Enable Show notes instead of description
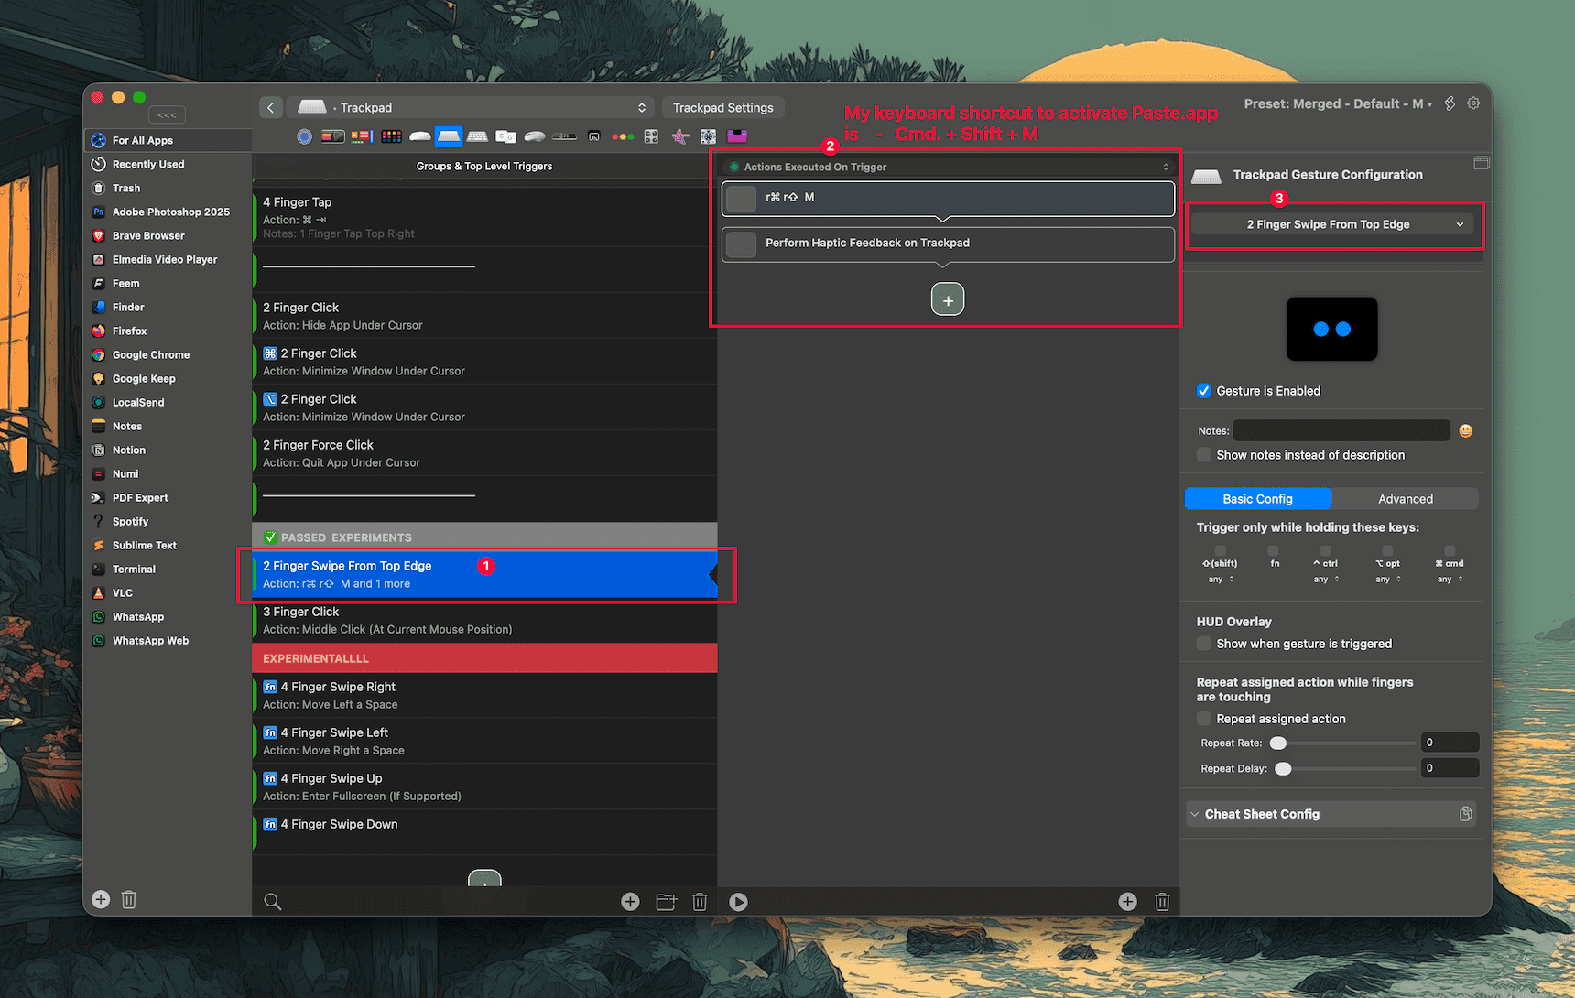 [1204, 455]
